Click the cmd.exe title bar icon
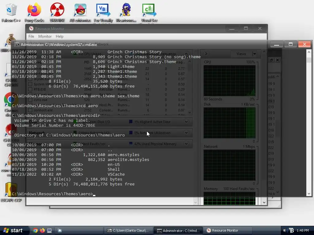The image size is (314, 235). [x=17, y=45]
